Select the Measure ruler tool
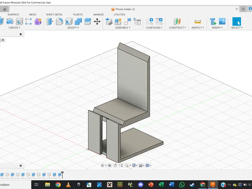The height and width of the screenshot is (189, 252). coord(198,22)
